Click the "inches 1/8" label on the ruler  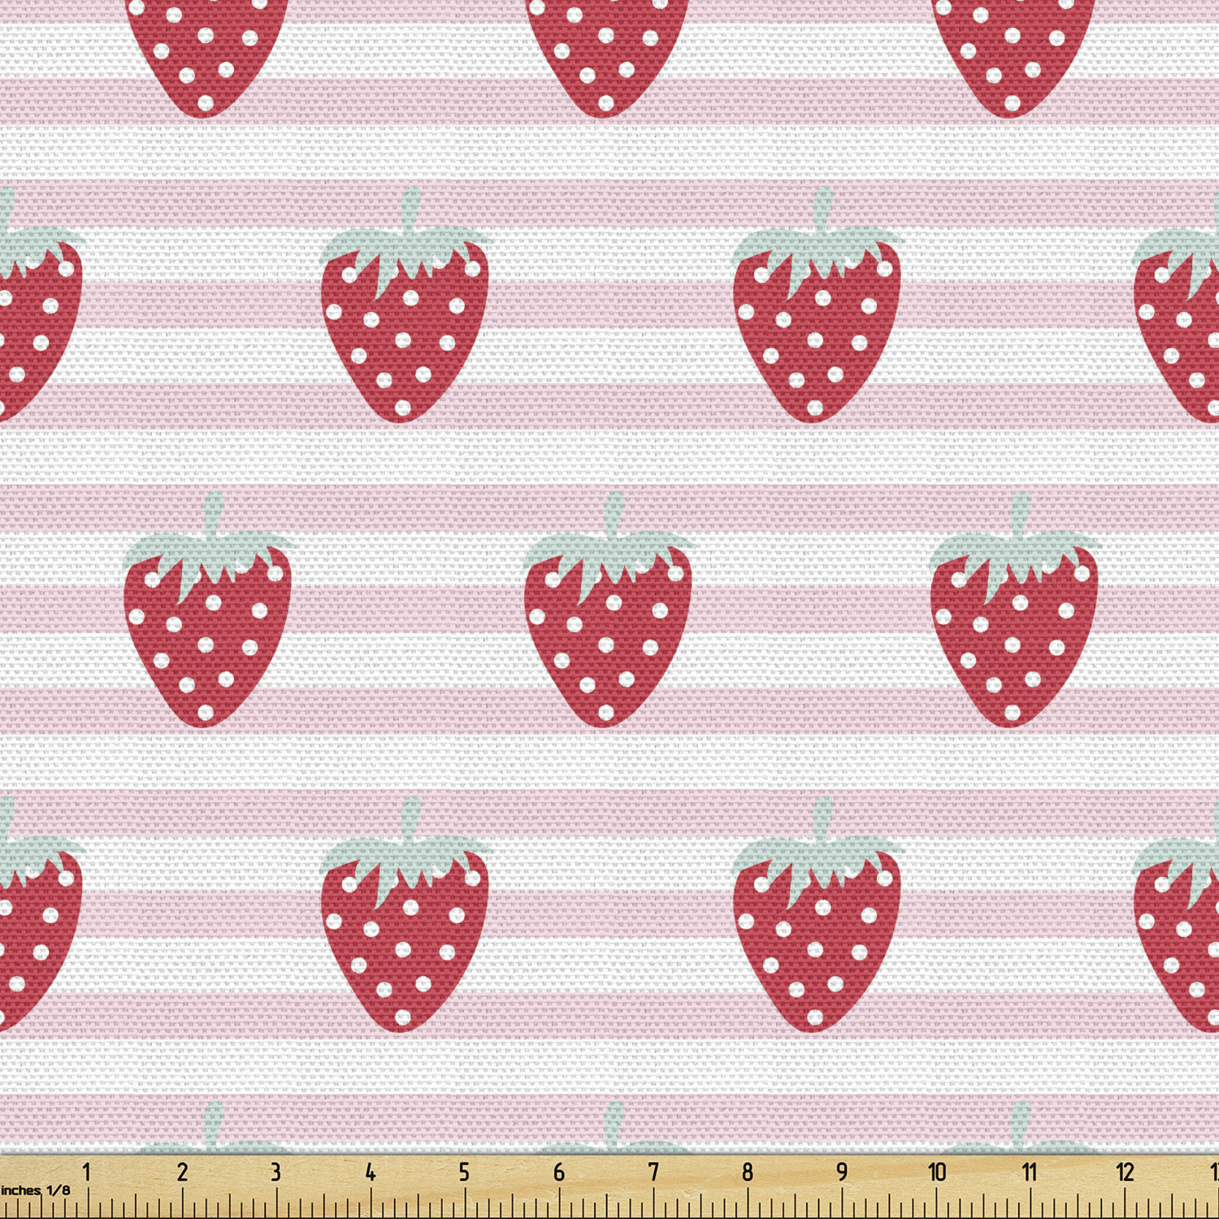pos(36,1191)
